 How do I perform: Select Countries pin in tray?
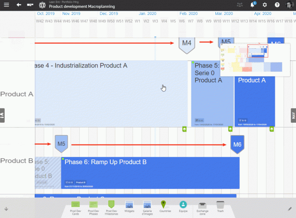pos(165,206)
